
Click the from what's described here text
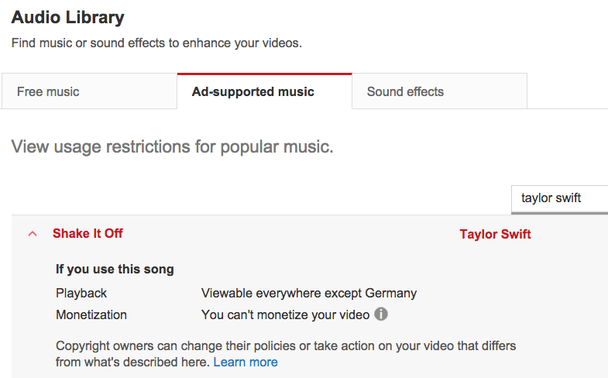133,362
